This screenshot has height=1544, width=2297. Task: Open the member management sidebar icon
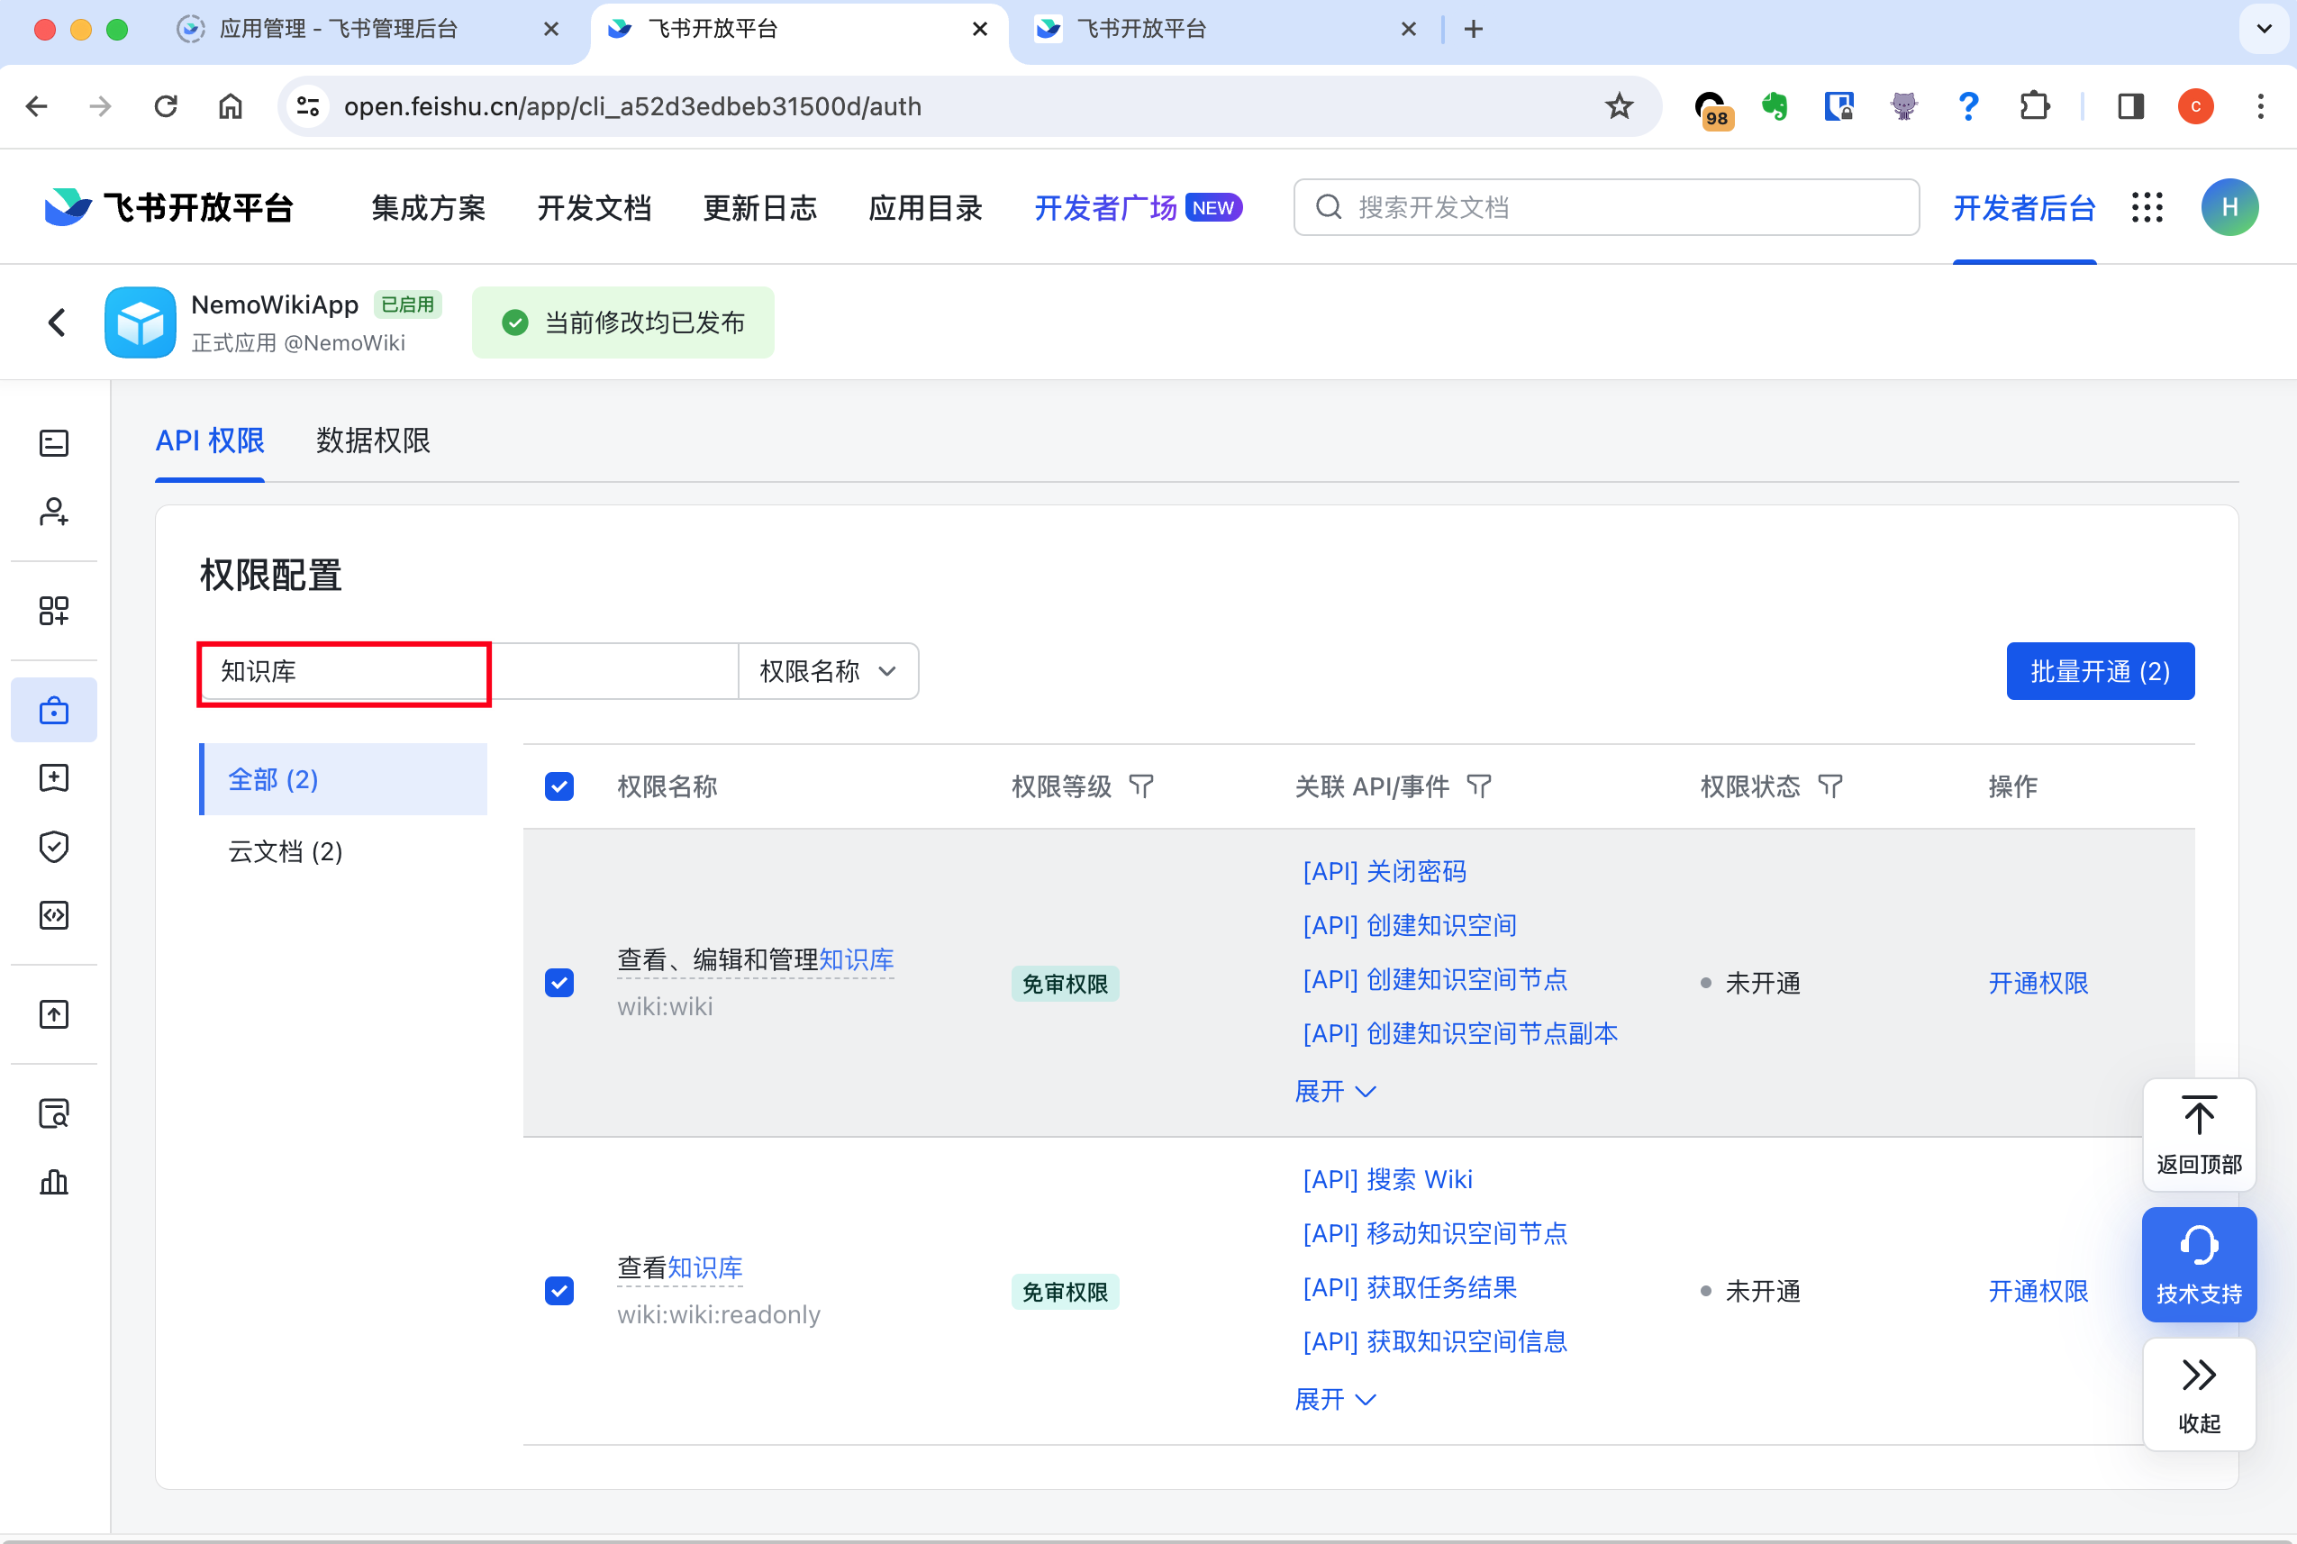coord(54,512)
